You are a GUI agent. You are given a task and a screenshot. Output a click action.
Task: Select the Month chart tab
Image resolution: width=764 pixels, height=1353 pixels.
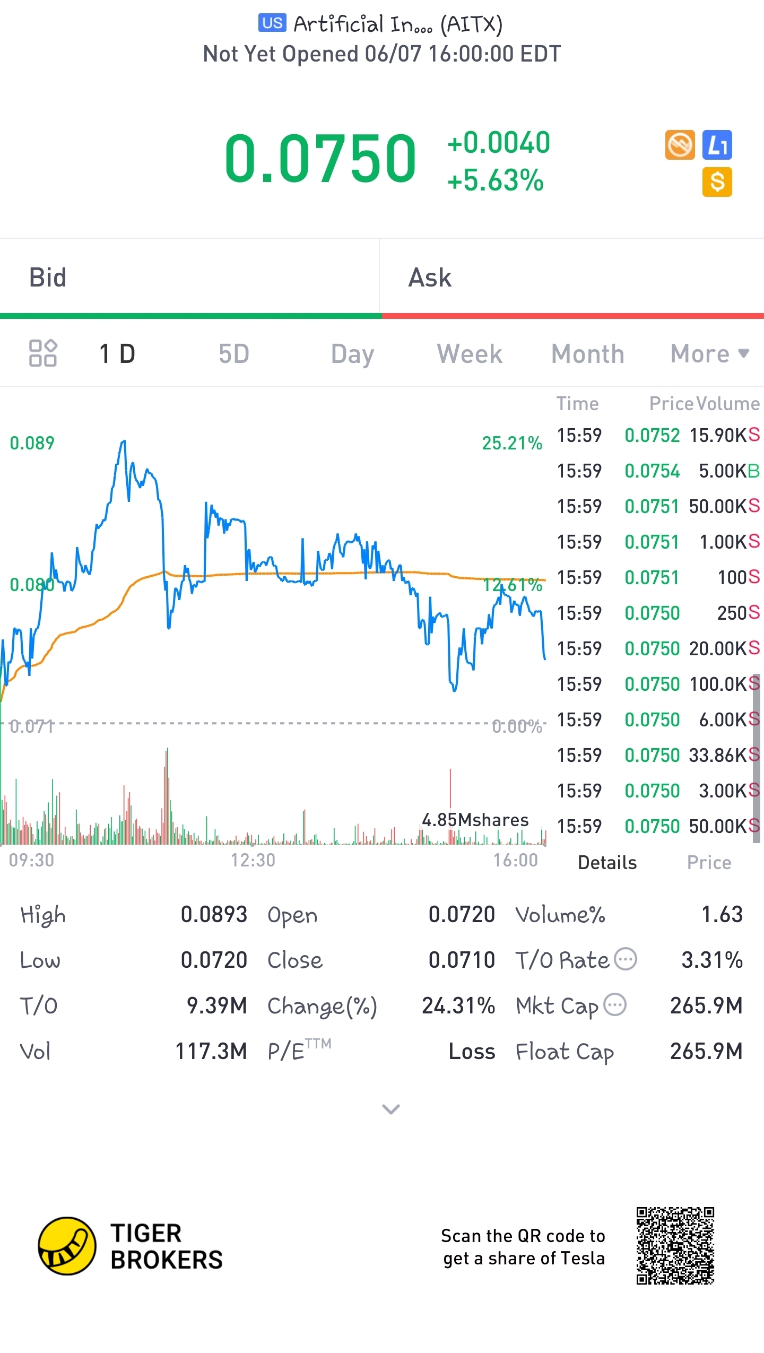(x=587, y=354)
